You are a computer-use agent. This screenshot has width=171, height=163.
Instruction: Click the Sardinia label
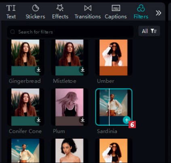[x=107, y=131]
